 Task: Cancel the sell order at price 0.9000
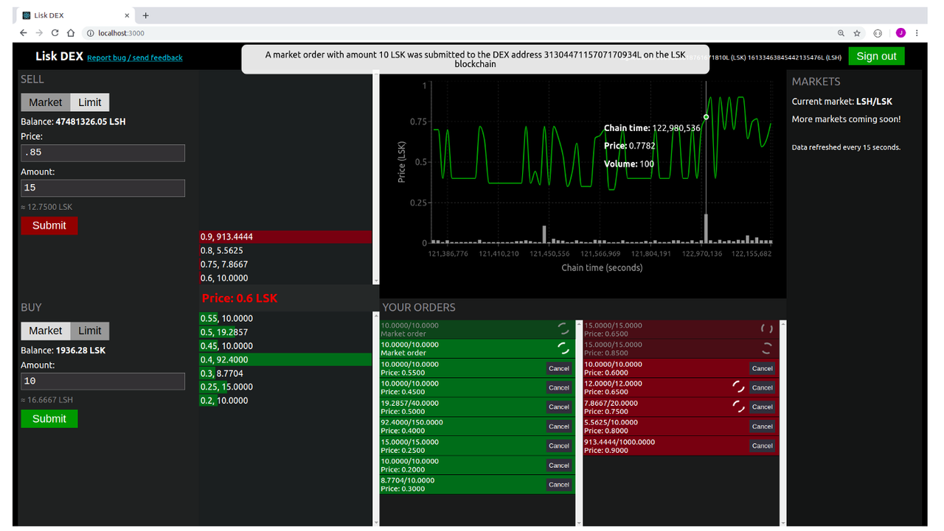pyautogui.click(x=763, y=446)
